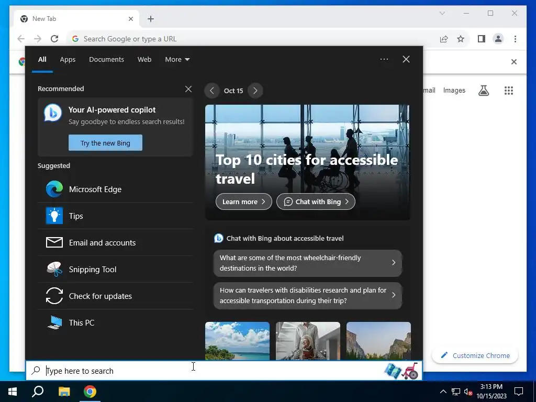Launch the Snipping Tool suggestion

[x=115, y=269]
